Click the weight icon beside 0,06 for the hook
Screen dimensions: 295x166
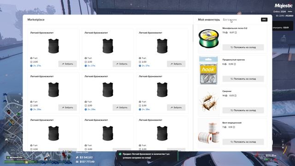coord(235,64)
